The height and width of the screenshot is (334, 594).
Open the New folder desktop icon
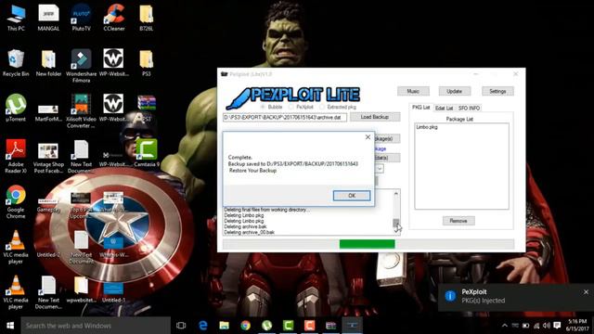[48, 63]
